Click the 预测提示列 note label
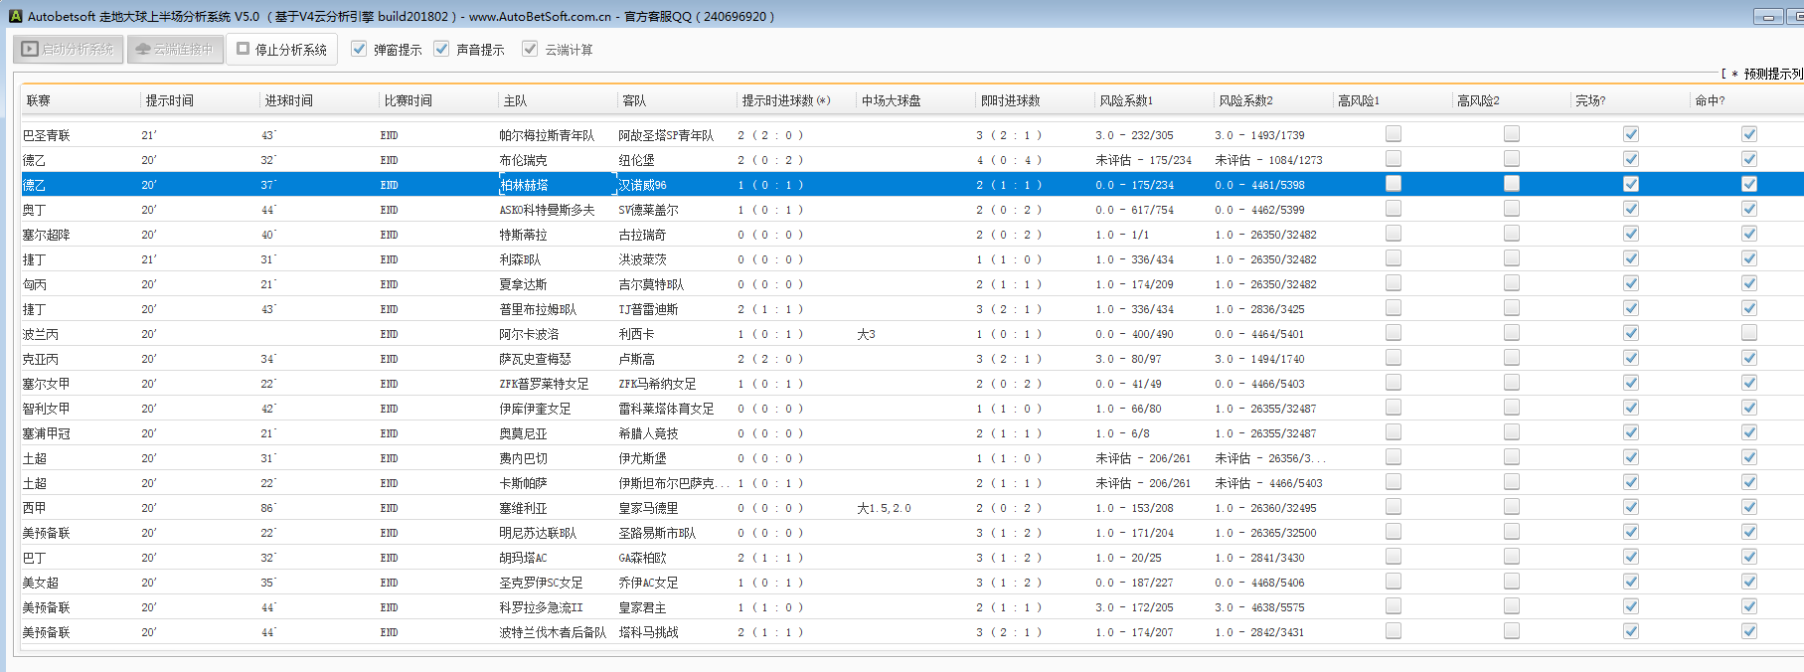The width and height of the screenshot is (1804, 672). click(1771, 74)
